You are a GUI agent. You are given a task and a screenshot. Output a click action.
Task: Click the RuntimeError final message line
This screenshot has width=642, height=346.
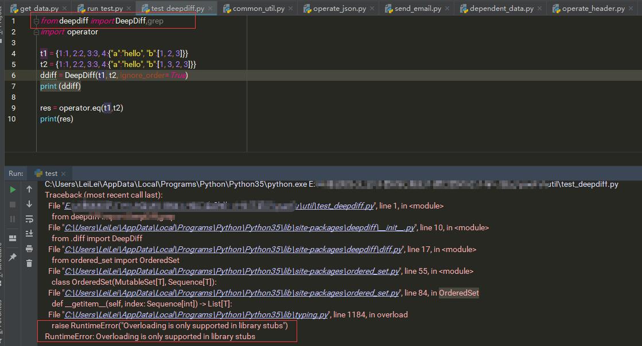click(x=150, y=337)
